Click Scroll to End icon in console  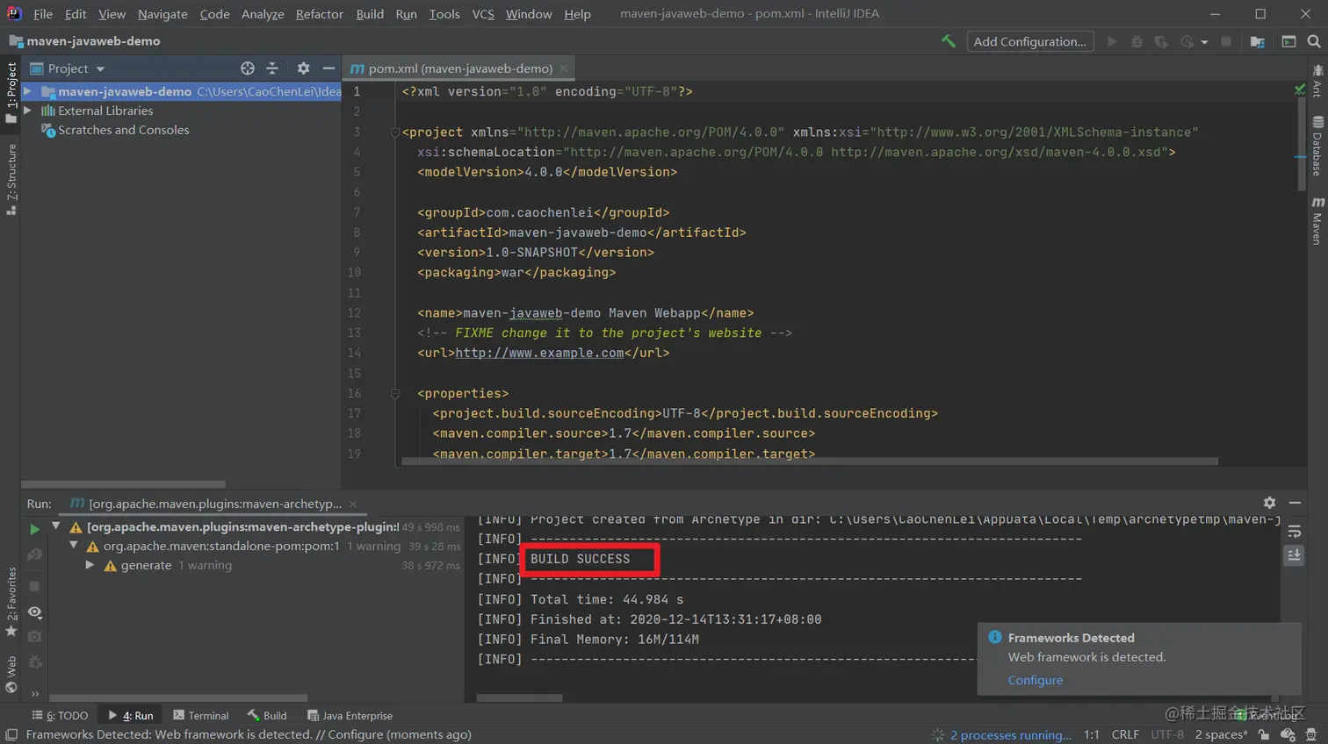pos(1294,555)
